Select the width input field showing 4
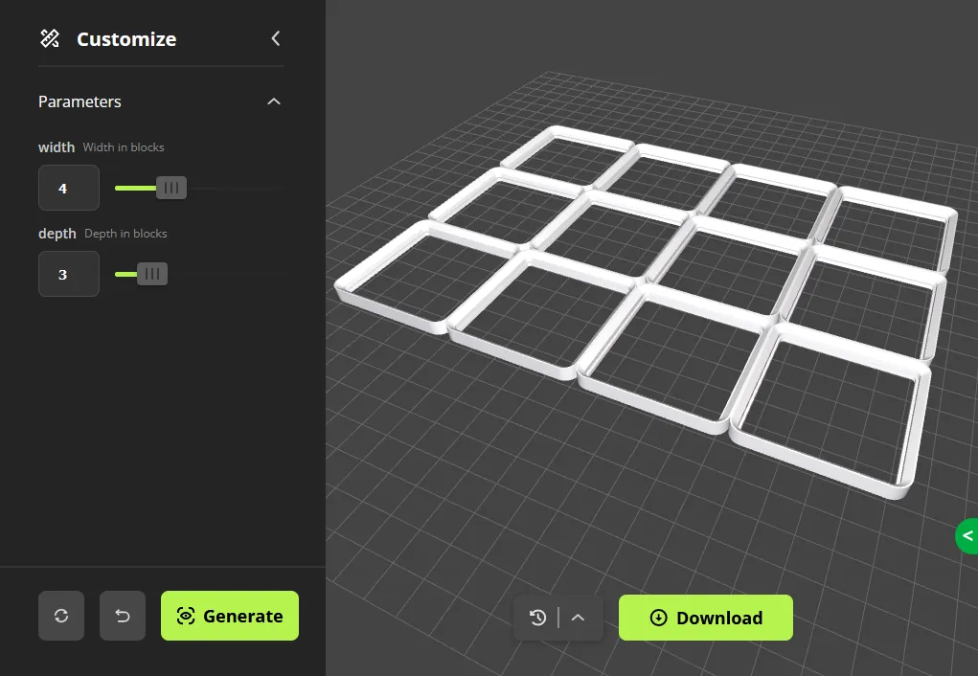 [68, 188]
